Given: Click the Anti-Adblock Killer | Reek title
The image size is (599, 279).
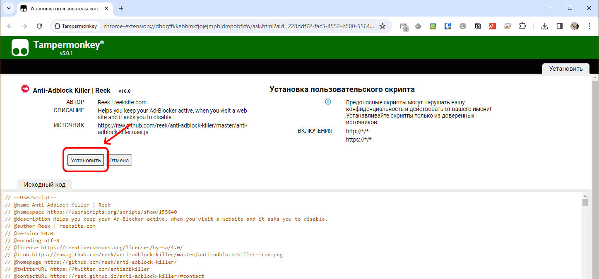Looking at the screenshot, I should (x=72, y=90).
